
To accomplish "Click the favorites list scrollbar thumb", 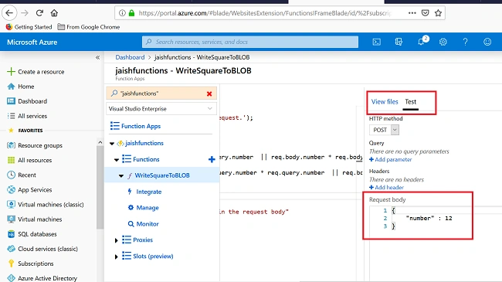I will point(100,188).
